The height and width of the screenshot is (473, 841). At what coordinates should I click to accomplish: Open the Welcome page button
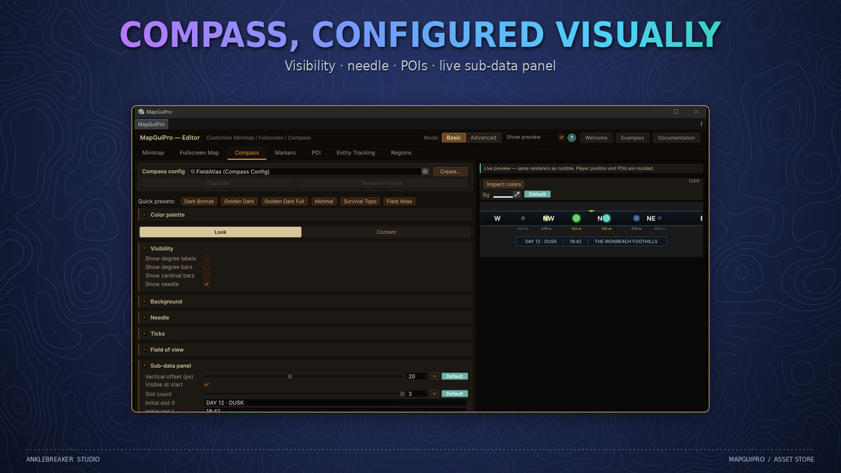[x=596, y=138]
